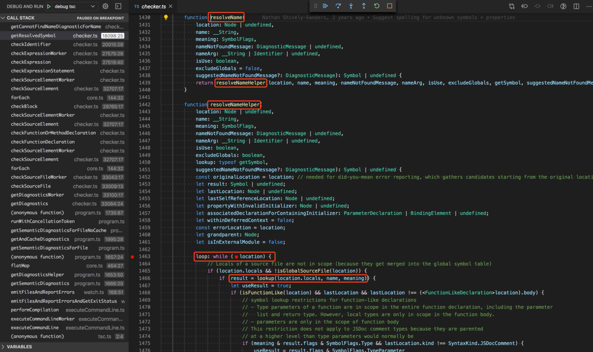Screen dimensions: 593x352
Task: Stop debugging with the red square
Action: coord(390,6)
